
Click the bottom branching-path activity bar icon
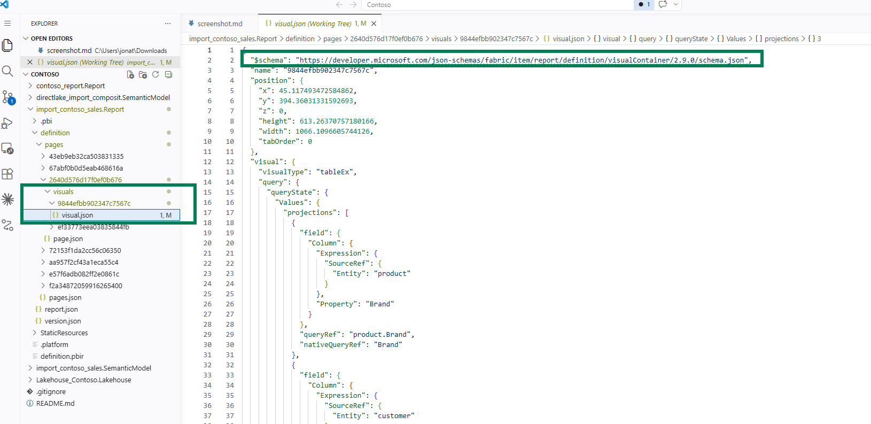(x=7, y=225)
